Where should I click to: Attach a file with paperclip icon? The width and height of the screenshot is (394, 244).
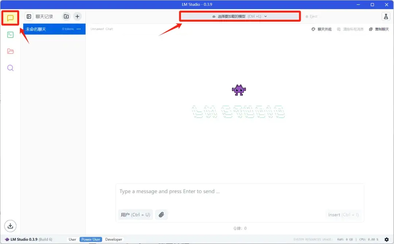coord(161,214)
